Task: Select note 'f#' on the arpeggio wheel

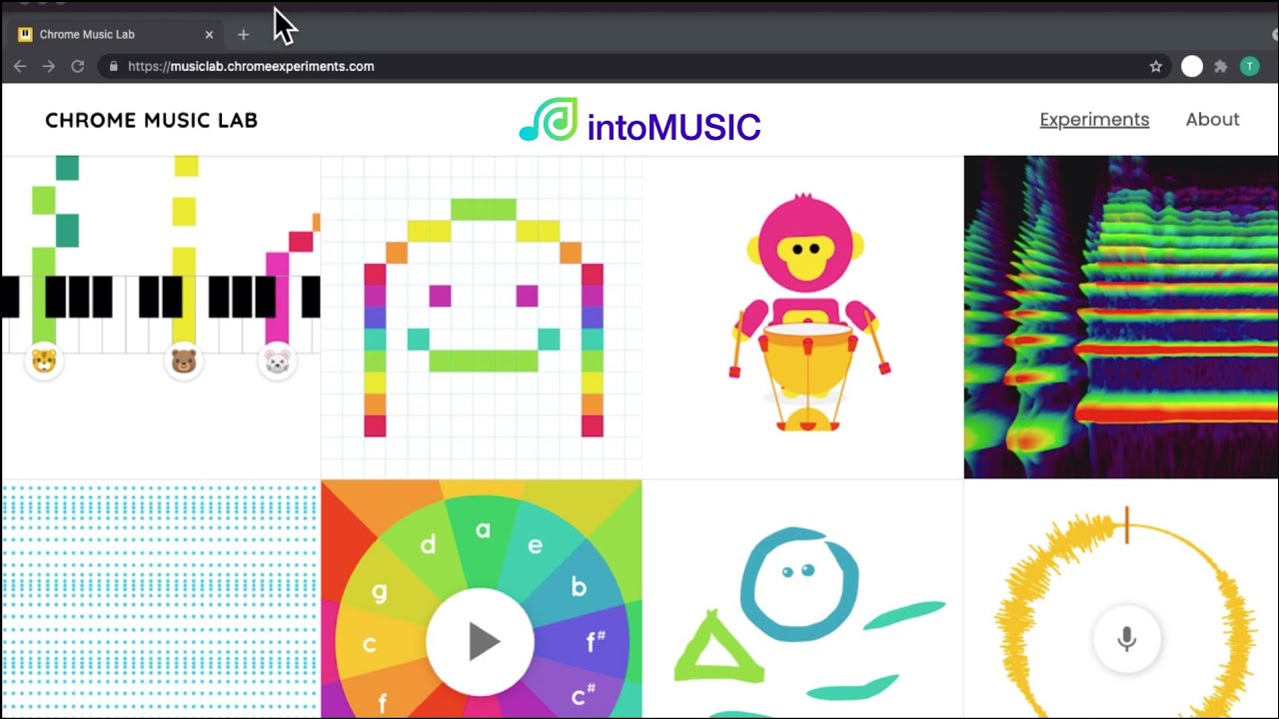Action: (x=597, y=642)
